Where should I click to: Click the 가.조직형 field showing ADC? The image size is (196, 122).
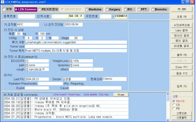pyautogui.click(x=28, y=24)
